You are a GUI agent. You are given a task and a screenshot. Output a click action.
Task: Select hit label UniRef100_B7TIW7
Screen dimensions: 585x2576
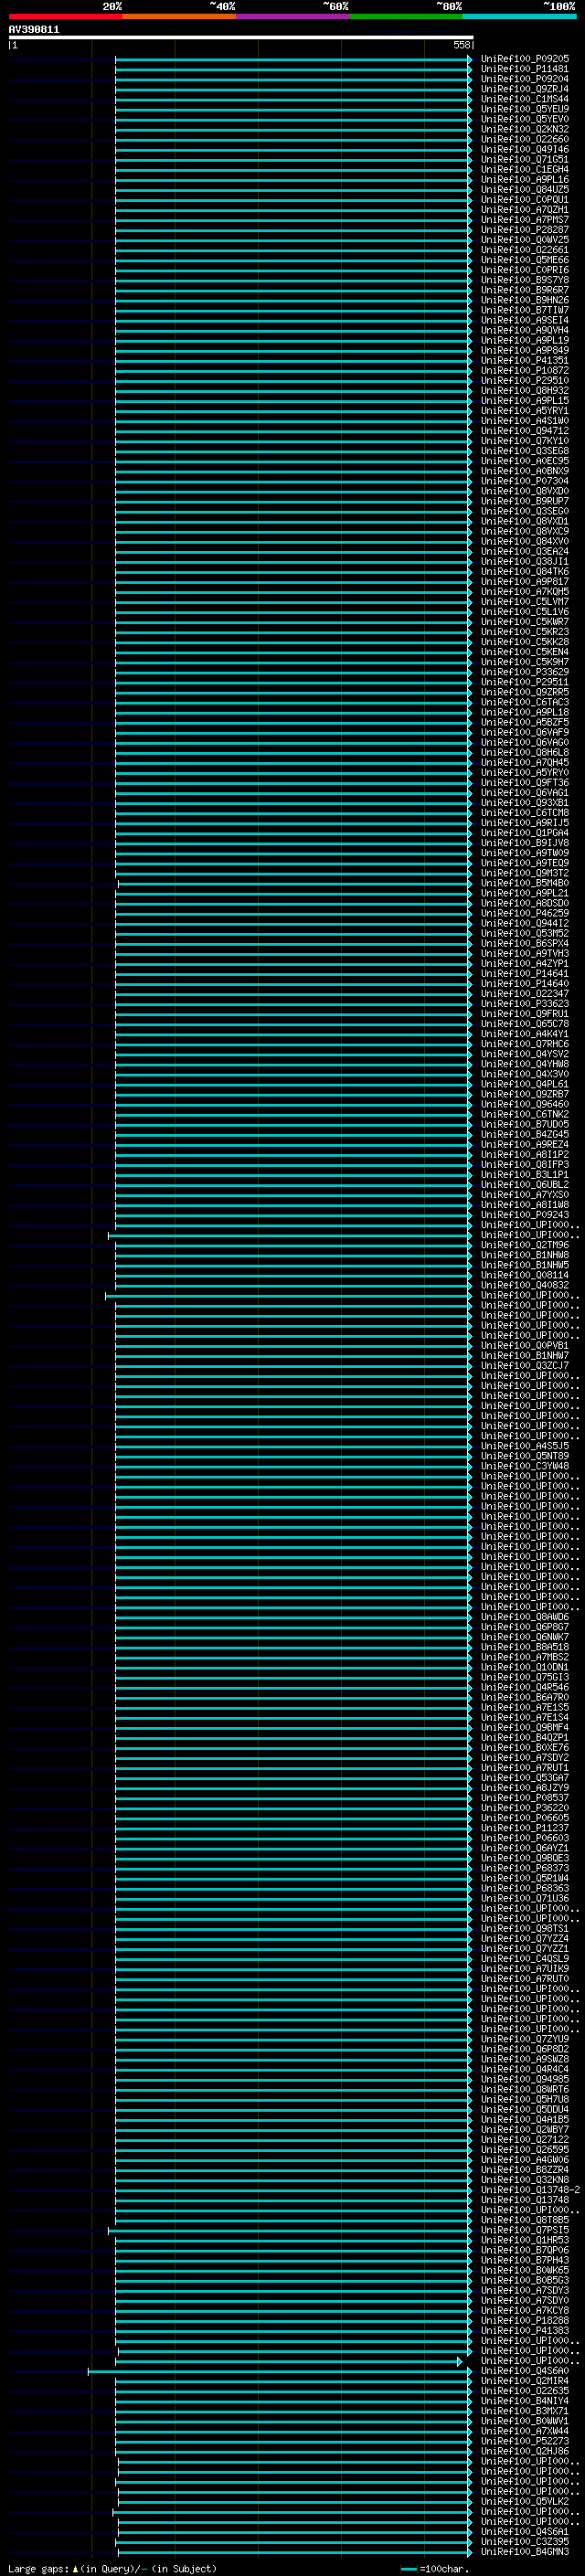point(524,310)
